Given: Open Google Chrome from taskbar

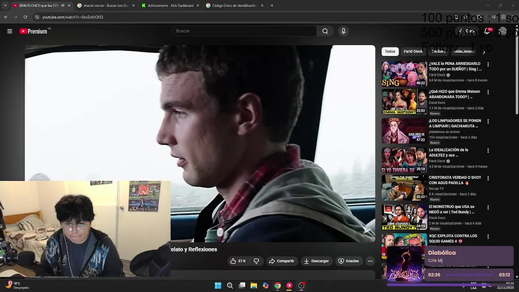Looking at the screenshot, I should click(277, 286).
